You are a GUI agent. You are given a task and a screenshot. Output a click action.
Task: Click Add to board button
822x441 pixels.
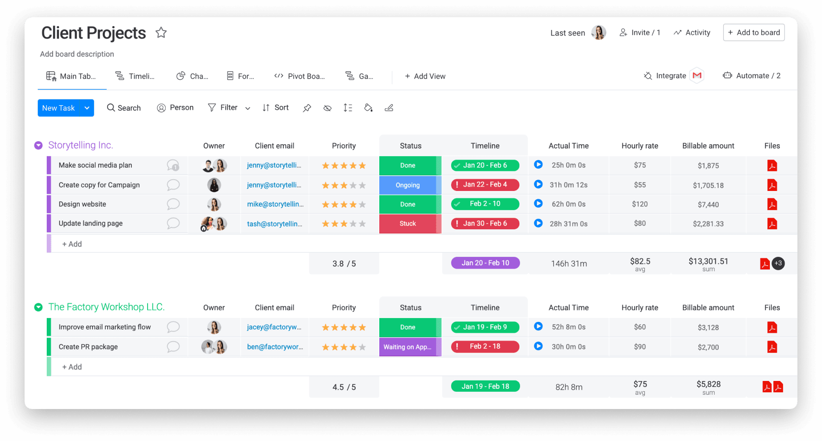(754, 32)
